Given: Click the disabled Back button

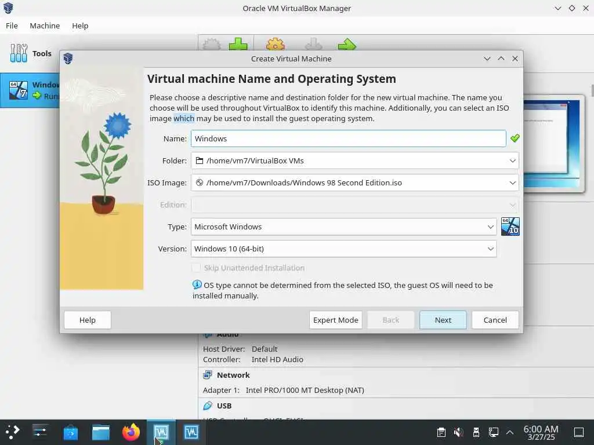Looking at the screenshot, I should [x=390, y=320].
